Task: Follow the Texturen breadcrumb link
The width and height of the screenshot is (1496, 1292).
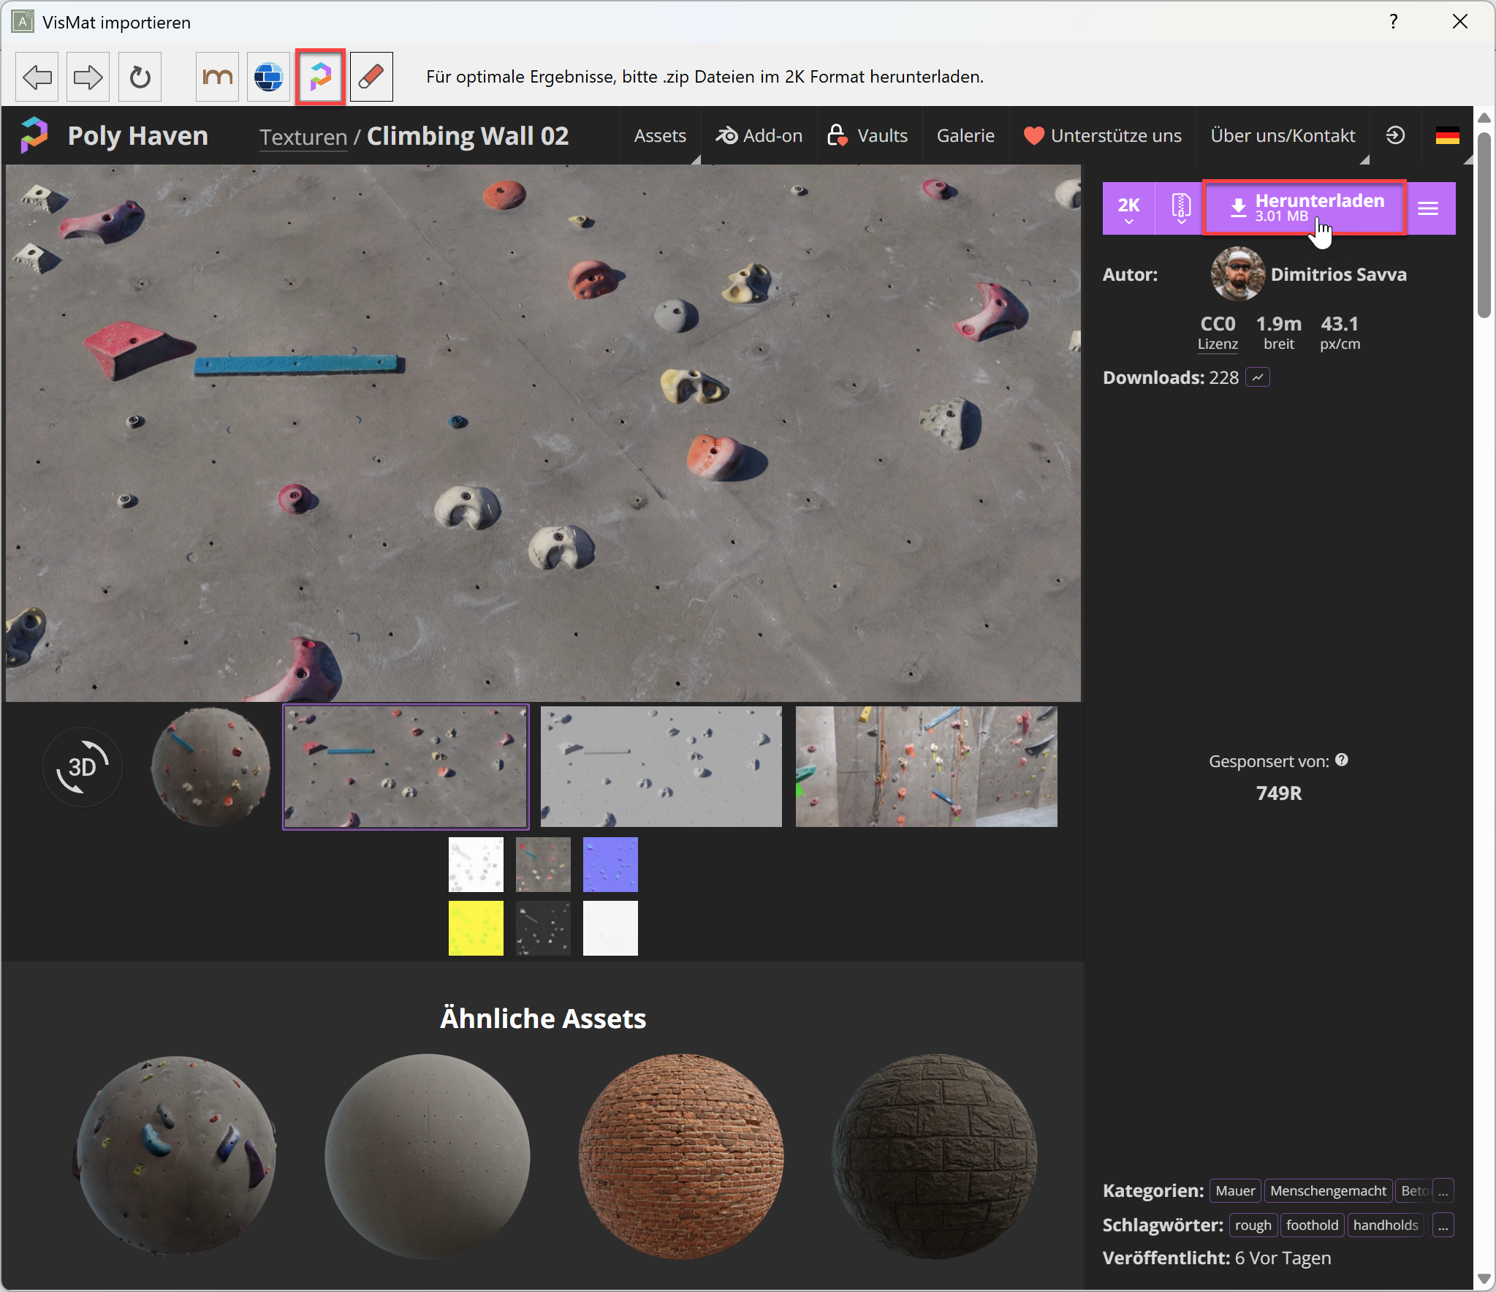Action: click(303, 137)
